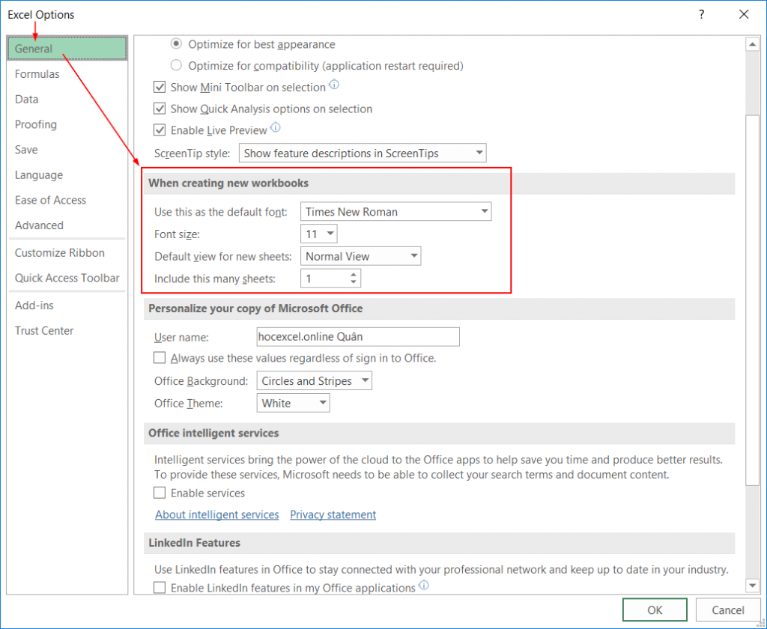Open the Office Background dropdown

click(x=314, y=381)
